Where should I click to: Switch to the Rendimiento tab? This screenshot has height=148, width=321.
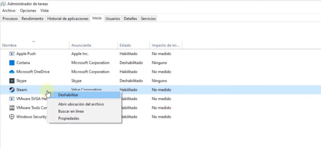coord(33,18)
